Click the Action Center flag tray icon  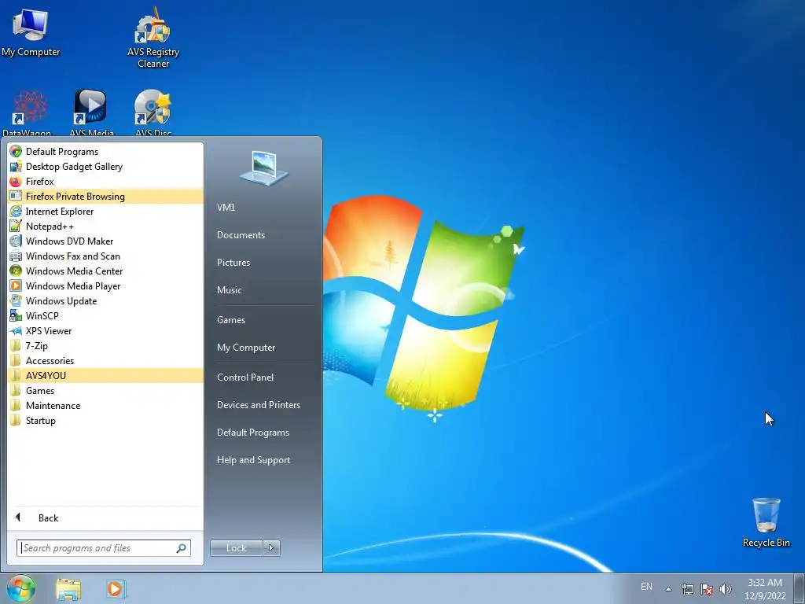pos(707,589)
